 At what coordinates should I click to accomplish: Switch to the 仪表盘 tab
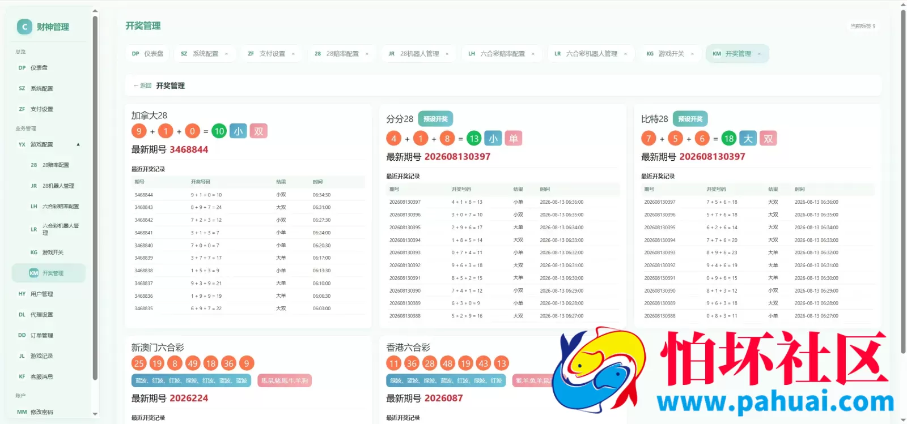pos(147,54)
